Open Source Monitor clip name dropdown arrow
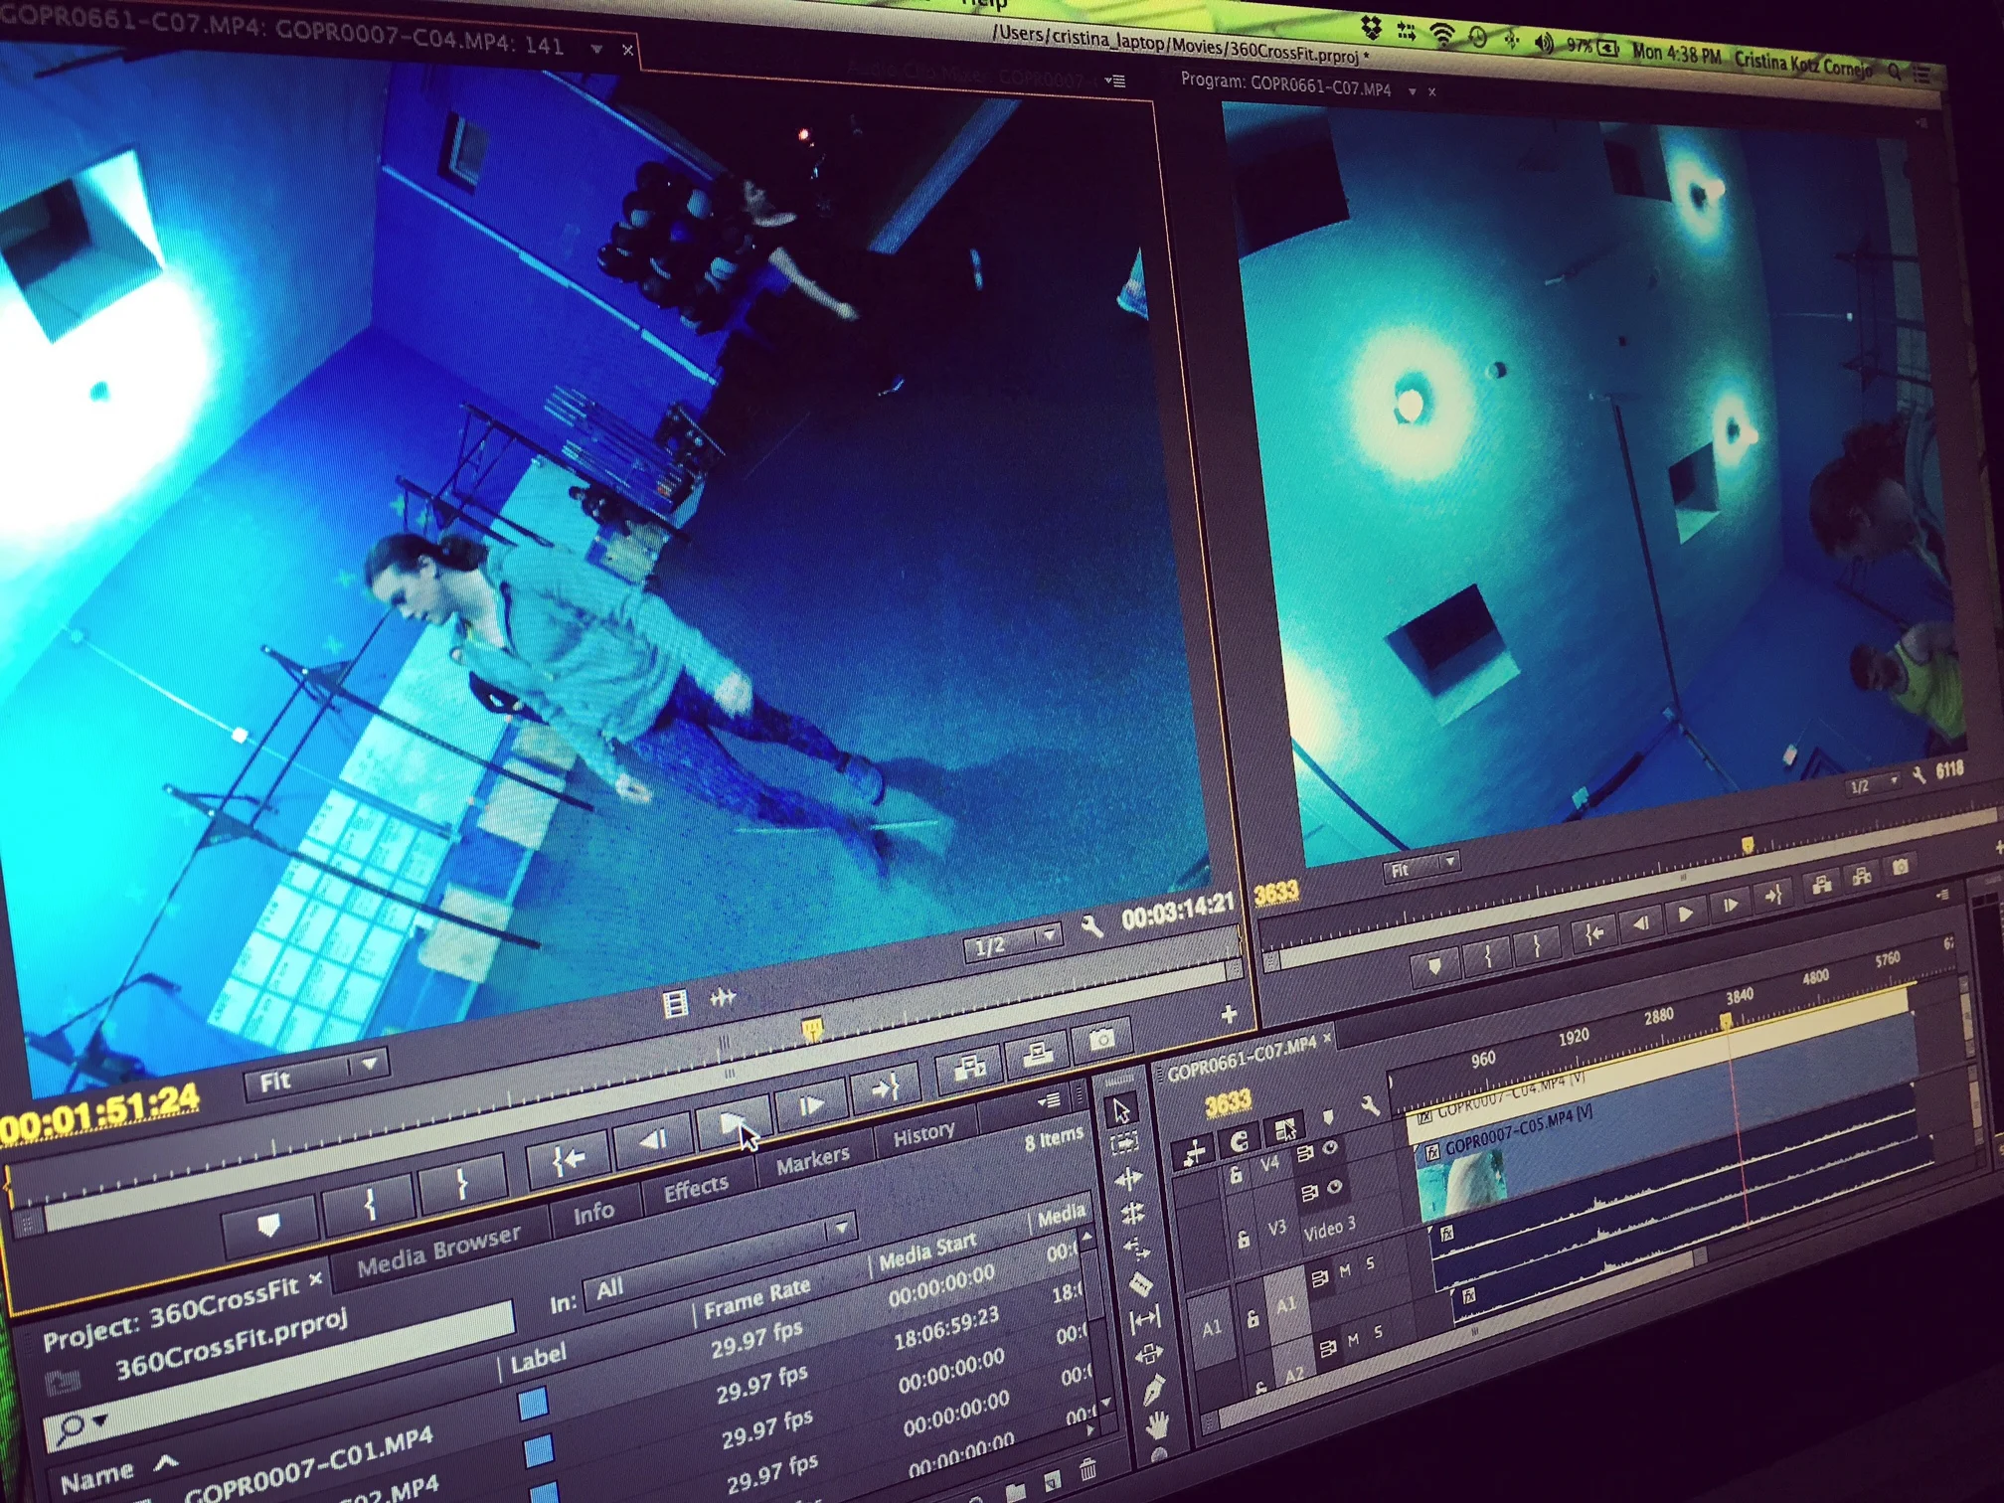 coord(596,49)
